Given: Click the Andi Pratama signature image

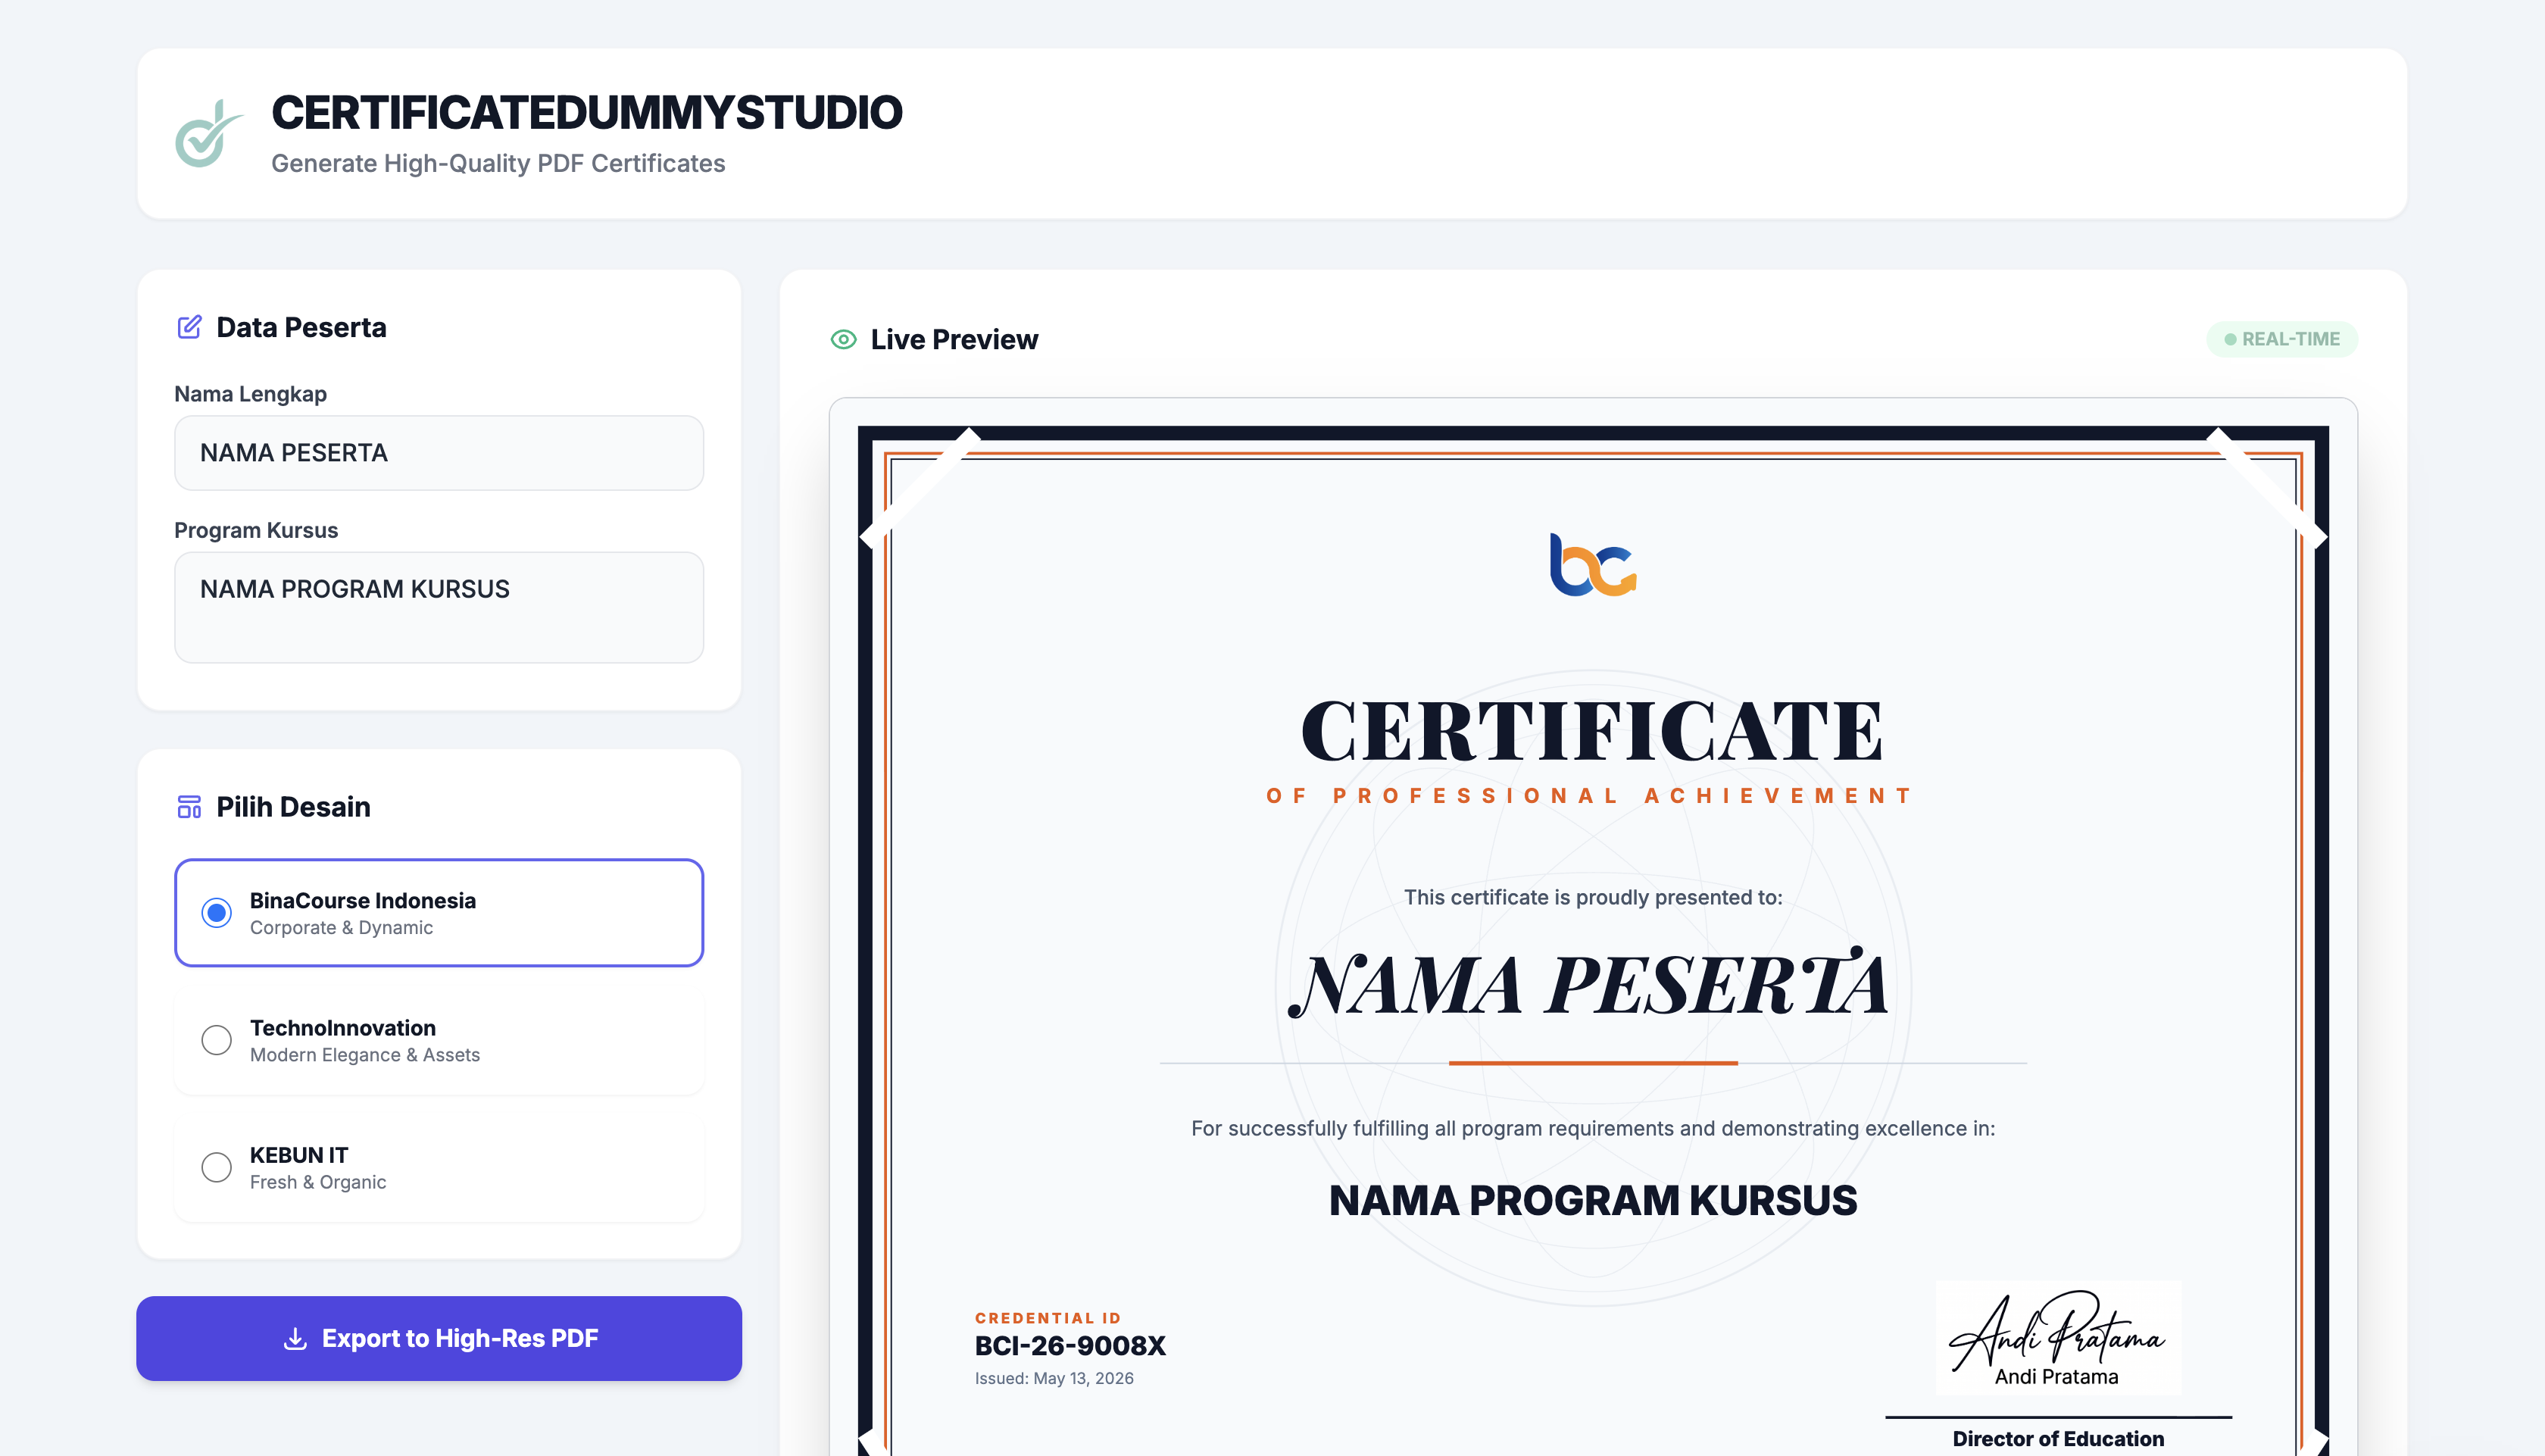Looking at the screenshot, I should pyautogui.click(x=2057, y=1337).
